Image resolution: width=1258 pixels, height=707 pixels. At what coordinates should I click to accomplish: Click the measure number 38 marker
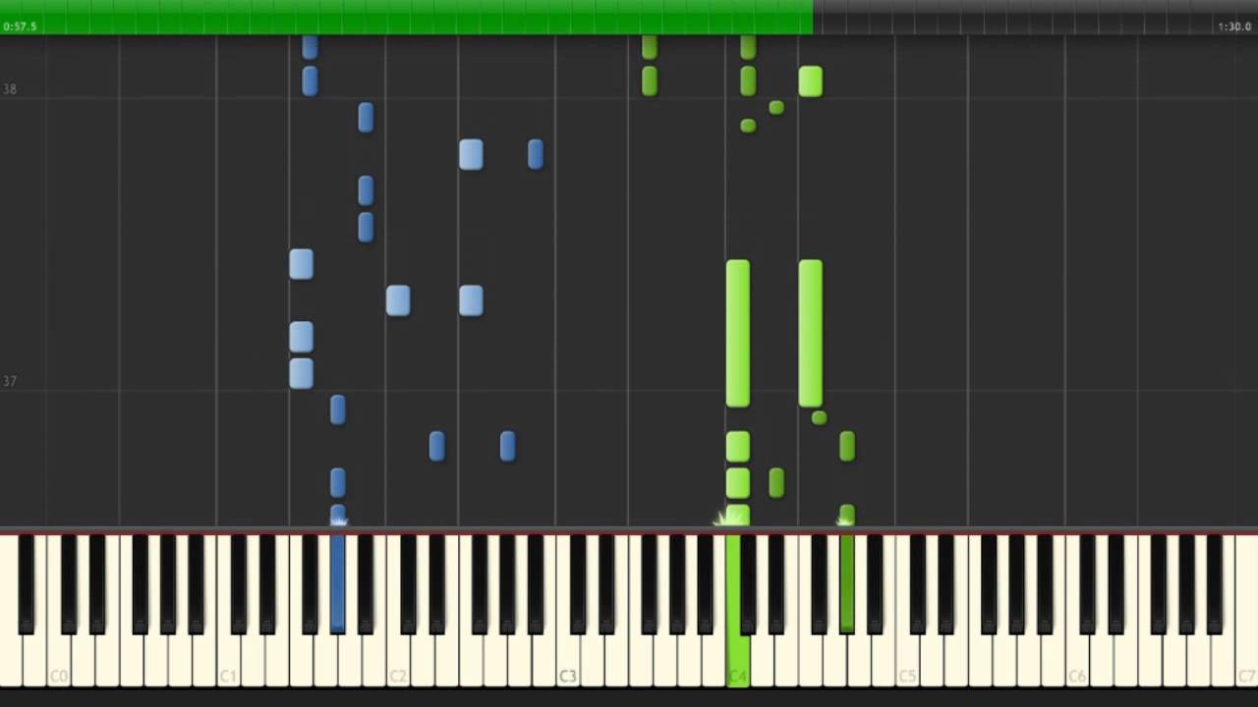[x=10, y=88]
